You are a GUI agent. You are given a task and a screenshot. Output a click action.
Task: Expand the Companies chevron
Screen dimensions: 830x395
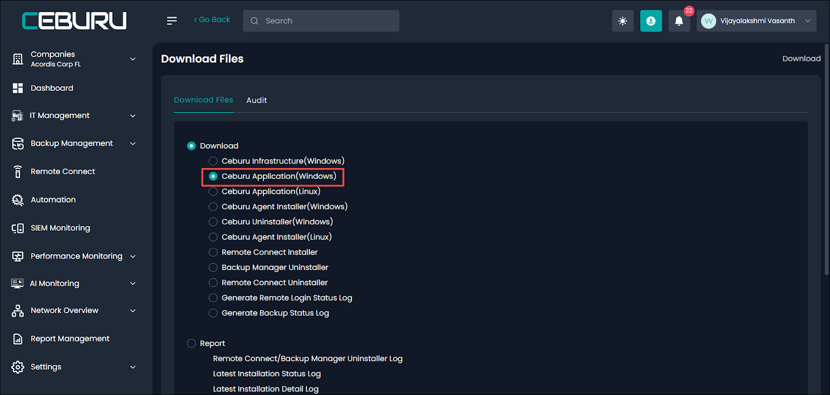(133, 59)
